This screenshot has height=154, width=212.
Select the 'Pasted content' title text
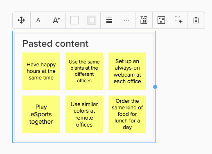(x=55, y=44)
